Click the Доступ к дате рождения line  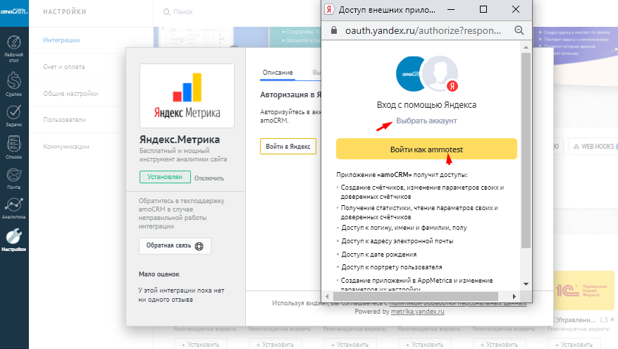tap(378, 255)
